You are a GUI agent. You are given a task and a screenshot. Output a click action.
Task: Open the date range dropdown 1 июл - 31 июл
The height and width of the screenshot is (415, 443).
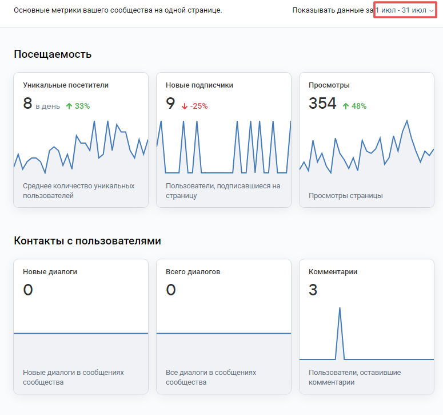pyautogui.click(x=405, y=10)
